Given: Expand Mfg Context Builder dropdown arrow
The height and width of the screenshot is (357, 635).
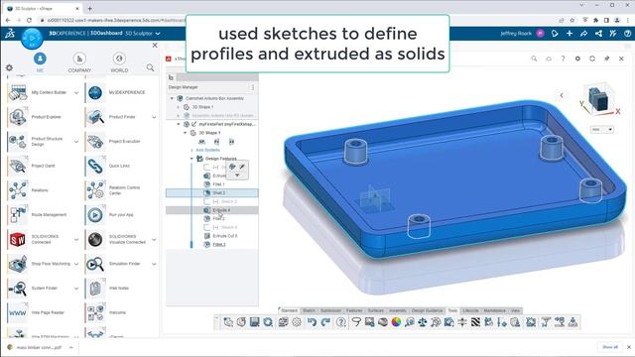Looking at the screenshot, I should [x=76, y=93].
